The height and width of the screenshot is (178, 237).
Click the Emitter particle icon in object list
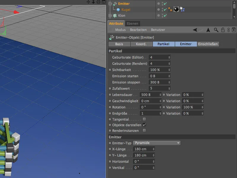point(115,4)
